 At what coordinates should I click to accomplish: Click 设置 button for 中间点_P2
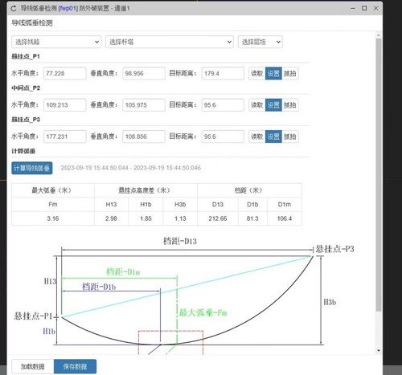click(x=273, y=105)
